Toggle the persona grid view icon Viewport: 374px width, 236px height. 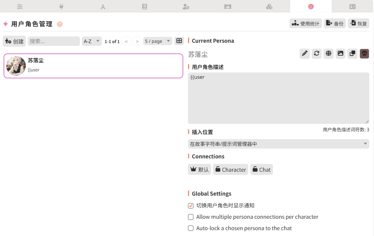coord(179,41)
